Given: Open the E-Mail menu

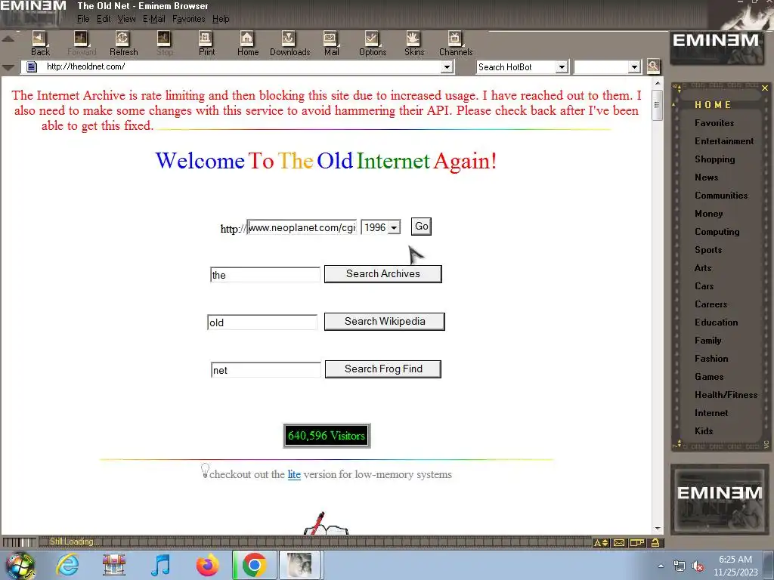Looking at the screenshot, I should coord(154,19).
